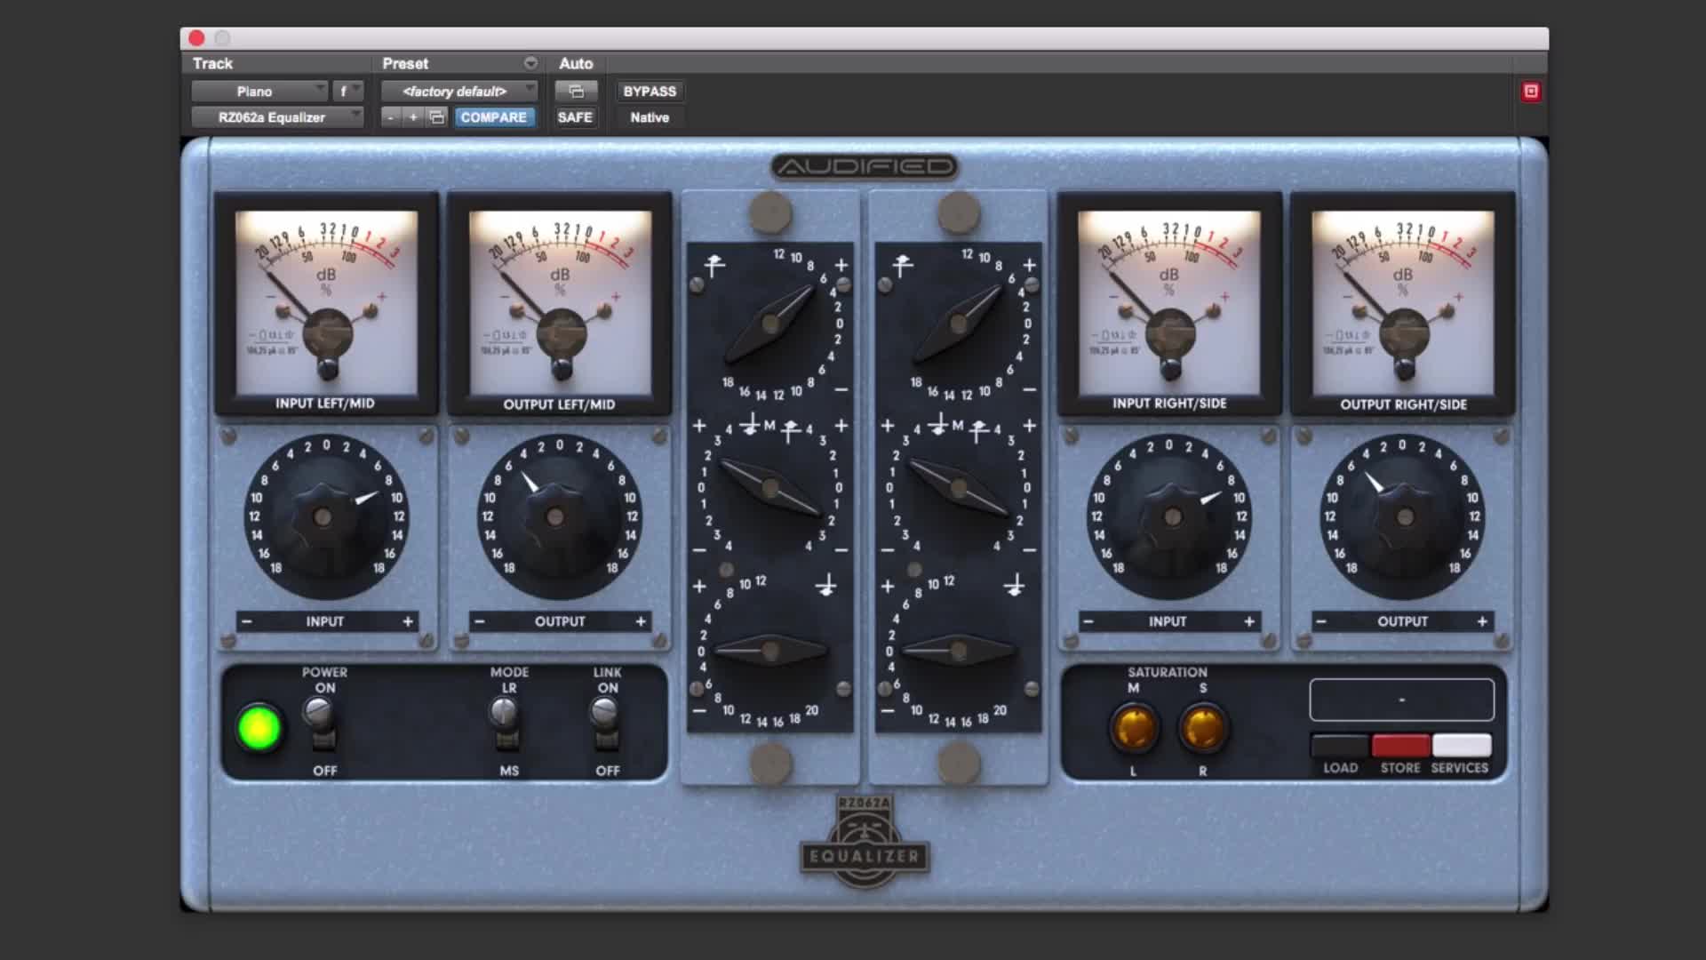Flip the LINK ON/OFF switch
1706x960 pixels.
tap(605, 722)
